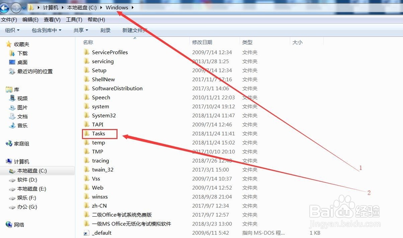
Task: Select Windows in the address breadcrumb
Action: 117,7
